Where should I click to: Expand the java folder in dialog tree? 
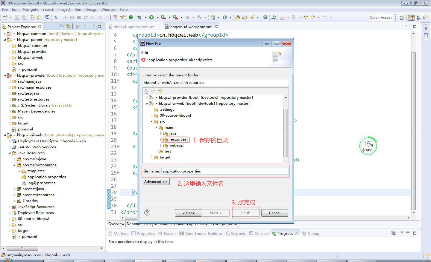click(161, 133)
